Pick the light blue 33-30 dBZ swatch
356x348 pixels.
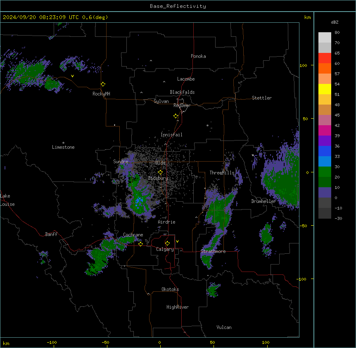coord(325,162)
